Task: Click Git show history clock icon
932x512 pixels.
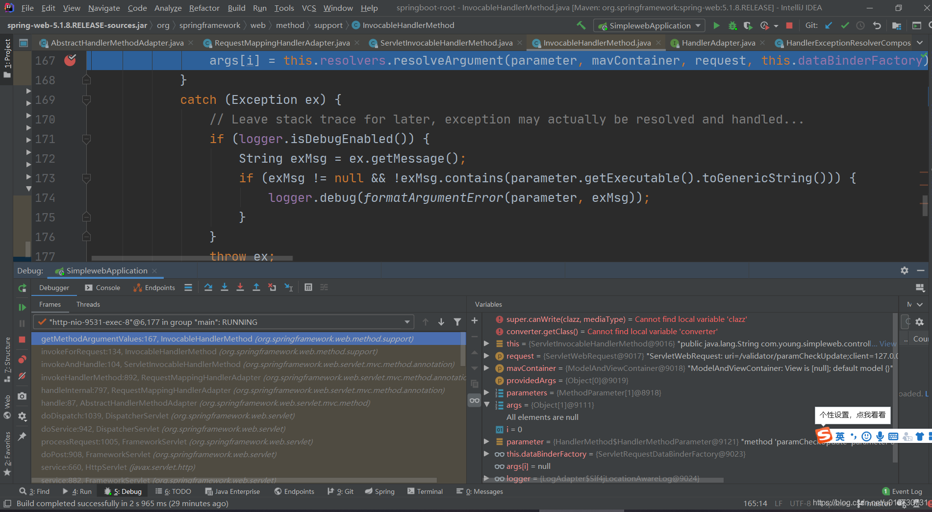Action: [x=860, y=25]
